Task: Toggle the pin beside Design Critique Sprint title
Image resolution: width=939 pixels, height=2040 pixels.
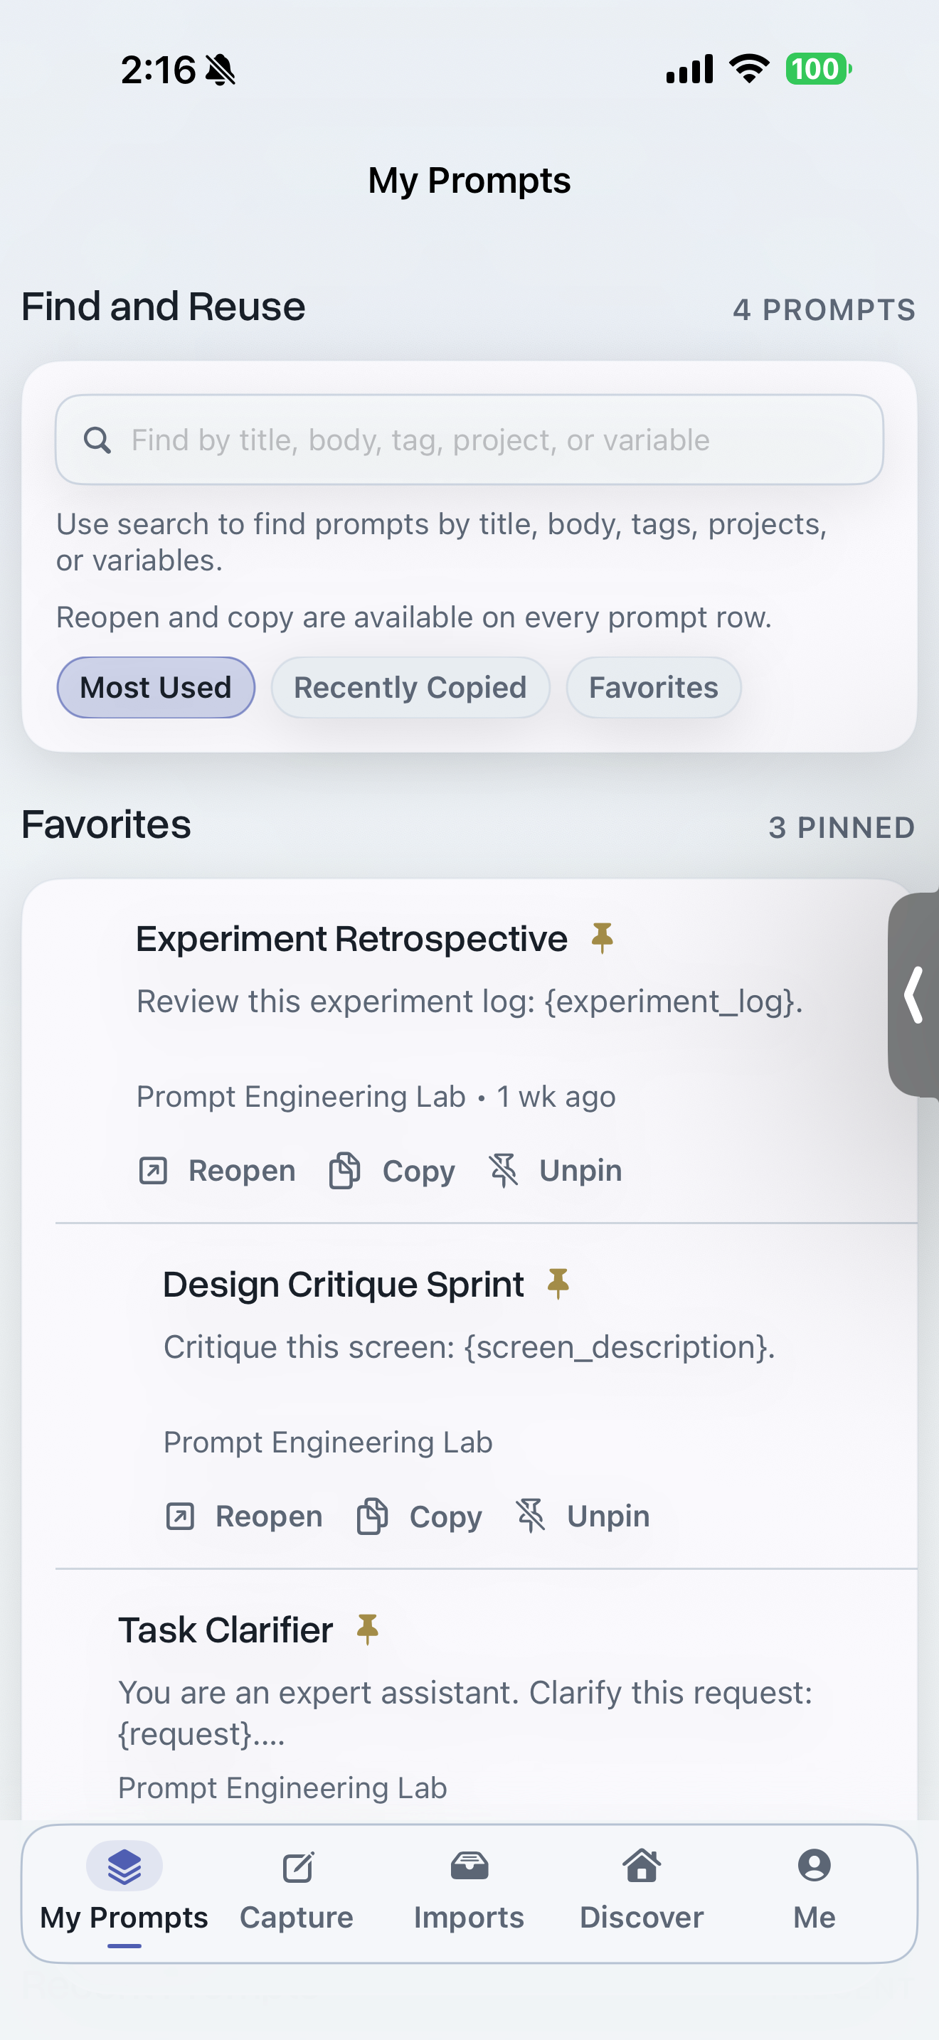Action: [x=558, y=1284]
